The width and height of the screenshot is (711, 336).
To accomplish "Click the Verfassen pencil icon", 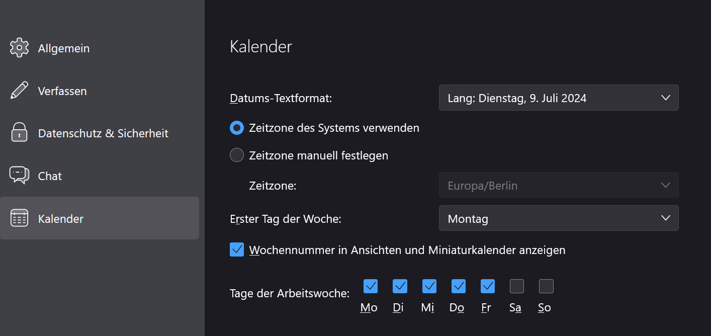I will pyautogui.click(x=19, y=91).
